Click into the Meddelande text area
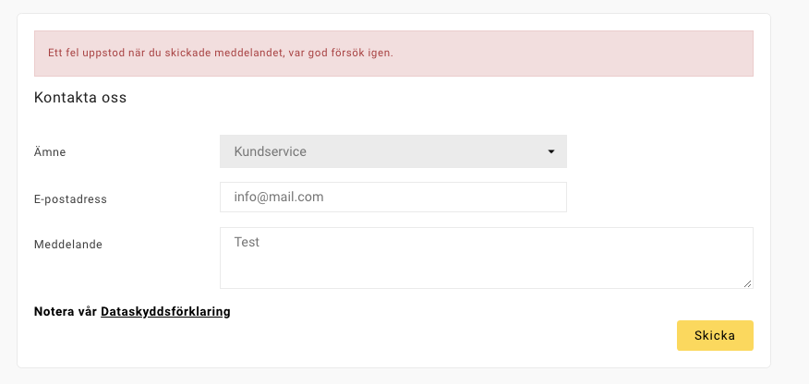809x384 pixels. [x=486, y=258]
